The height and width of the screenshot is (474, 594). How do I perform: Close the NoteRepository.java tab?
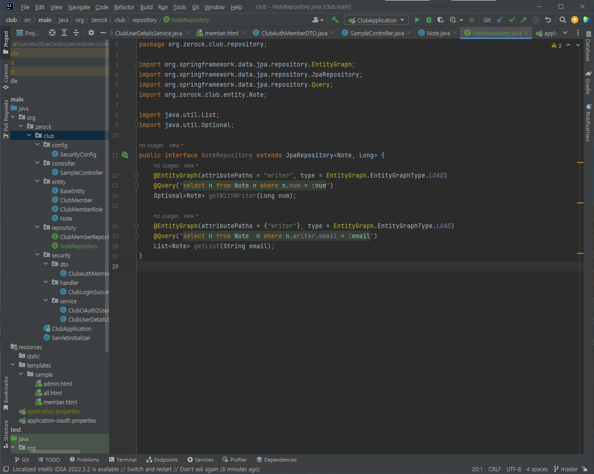pyautogui.click(x=527, y=33)
